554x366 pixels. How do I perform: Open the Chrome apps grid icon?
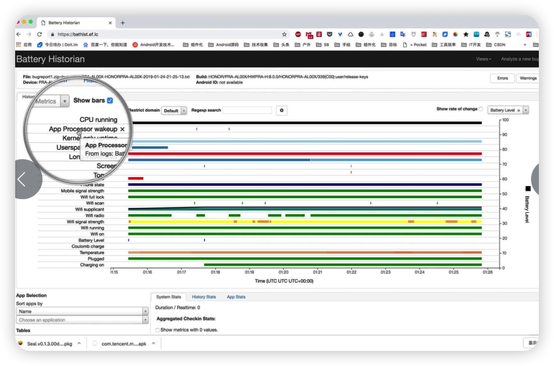tap(19, 45)
